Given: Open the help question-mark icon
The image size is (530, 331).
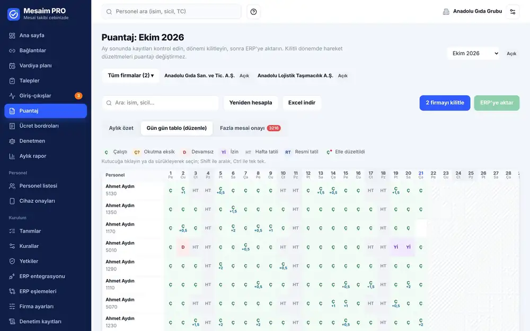Looking at the screenshot, I should pyautogui.click(x=253, y=12).
